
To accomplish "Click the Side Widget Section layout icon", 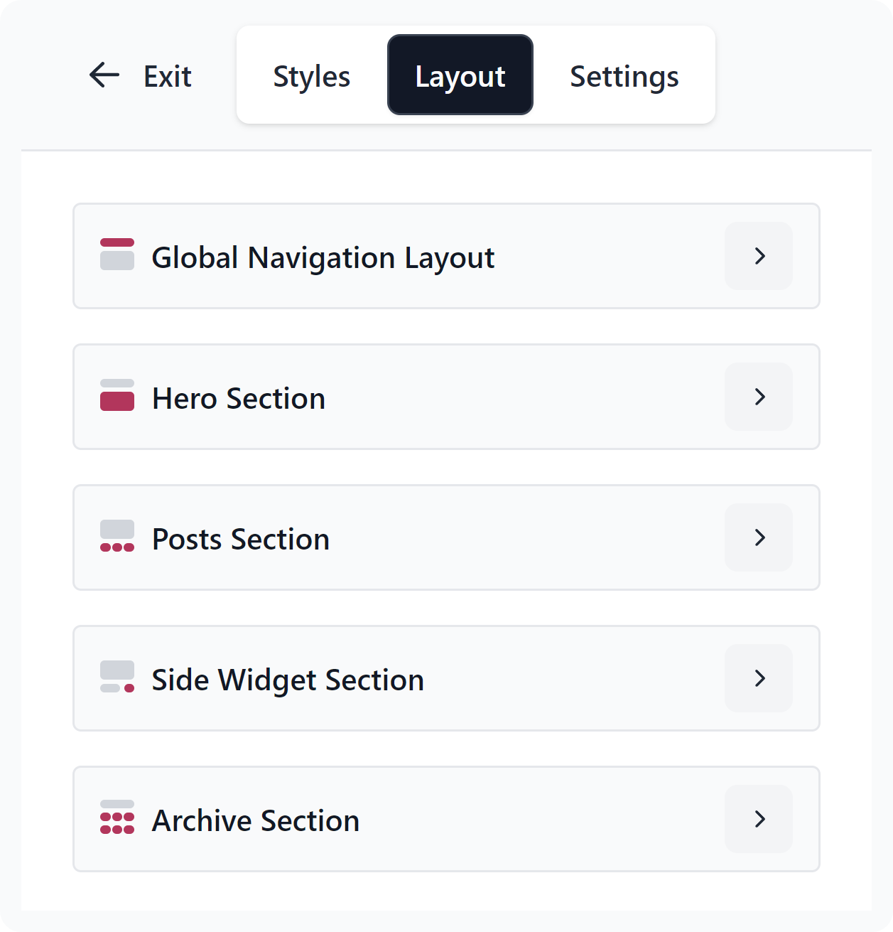I will pyautogui.click(x=117, y=678).
